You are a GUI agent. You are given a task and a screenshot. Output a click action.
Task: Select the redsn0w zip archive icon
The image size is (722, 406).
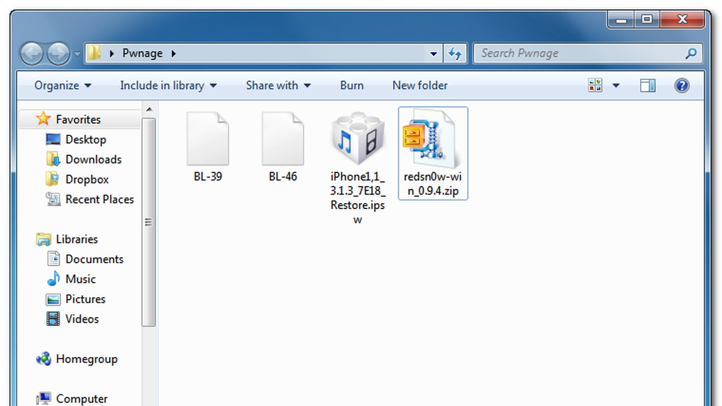pyautogui.click(x=433, y=139)
